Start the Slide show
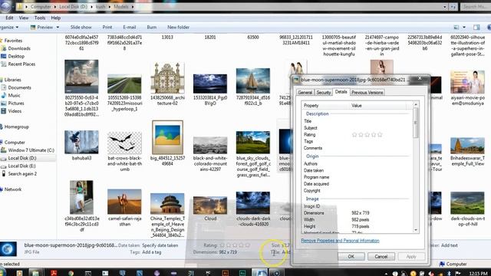Screen dimensions: 491x276 [x=81, y=28]
